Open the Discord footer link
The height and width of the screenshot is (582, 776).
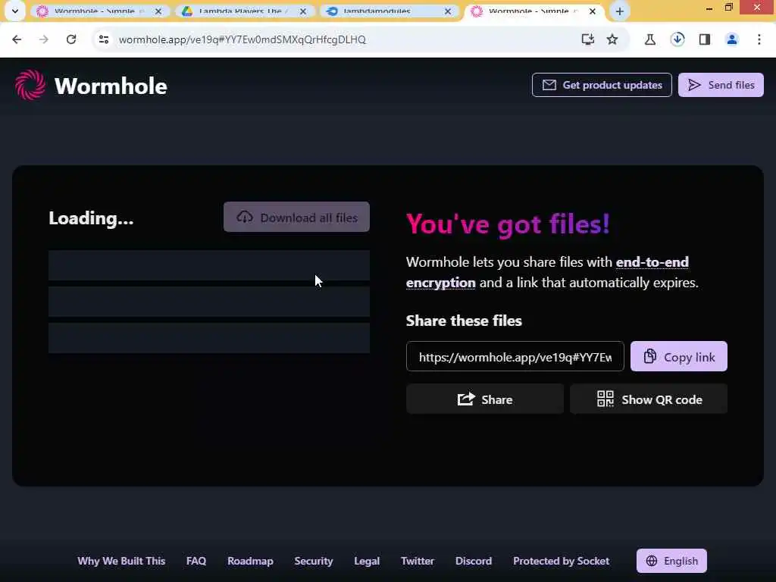tap(474, 561)
